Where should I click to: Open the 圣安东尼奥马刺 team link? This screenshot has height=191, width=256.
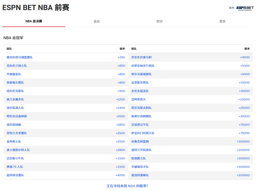141,57
